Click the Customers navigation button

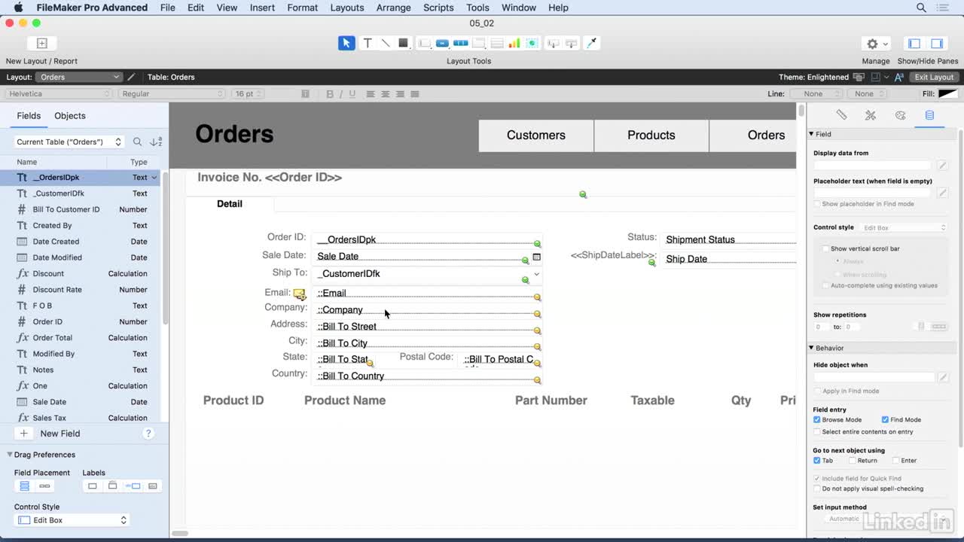[536, 135]
